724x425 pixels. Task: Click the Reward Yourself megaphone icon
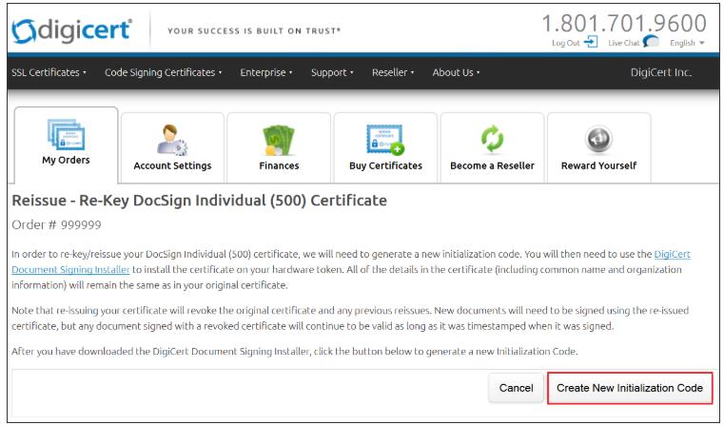598,139
